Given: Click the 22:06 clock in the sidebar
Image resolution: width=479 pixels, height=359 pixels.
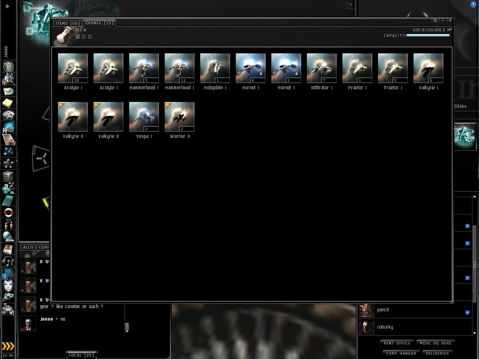Looking at the screenshot, I should [x=8, y=355].
